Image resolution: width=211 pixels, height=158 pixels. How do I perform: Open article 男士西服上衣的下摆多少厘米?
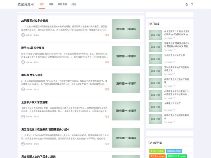pyautogui.click(x=38, y=157)
